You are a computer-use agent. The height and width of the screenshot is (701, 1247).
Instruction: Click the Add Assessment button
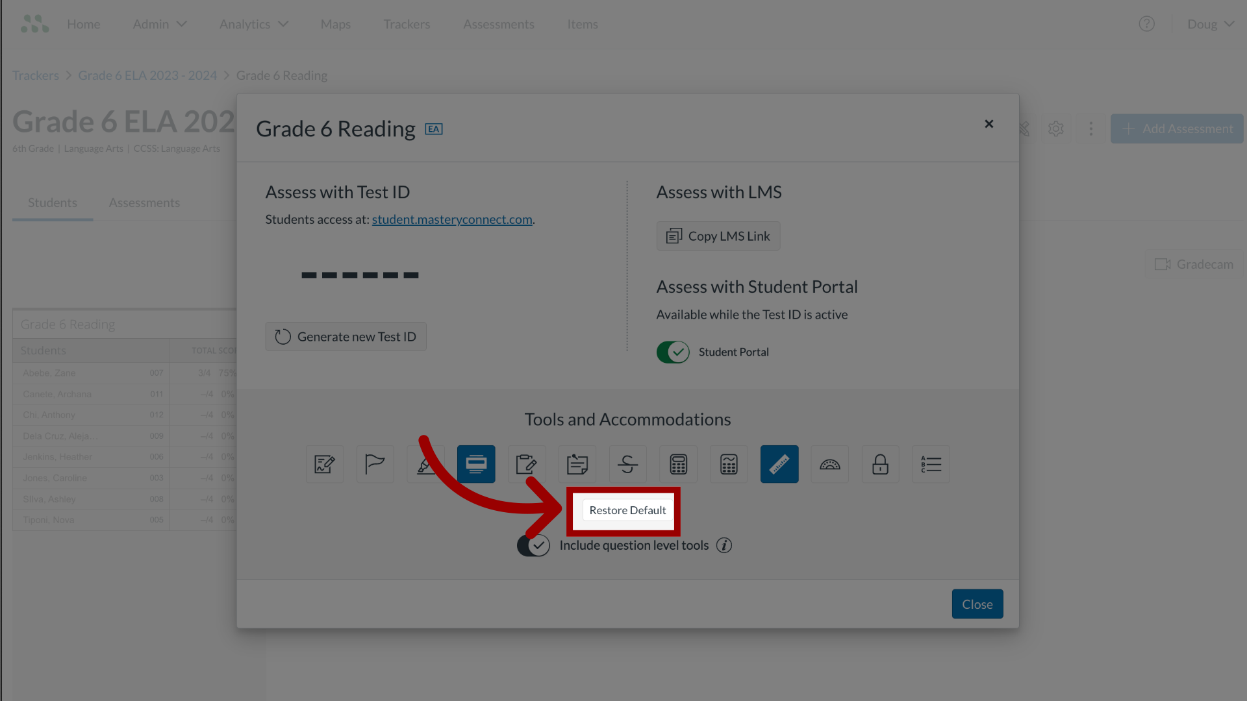point(1177,129)
